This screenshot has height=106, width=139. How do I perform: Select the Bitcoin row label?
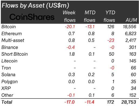9,27
